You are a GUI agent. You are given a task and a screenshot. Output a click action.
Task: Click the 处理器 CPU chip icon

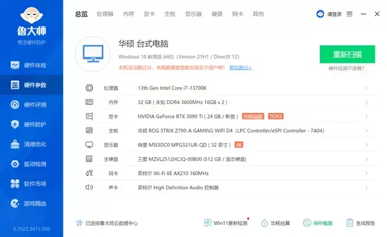click(x=89, y=88)
